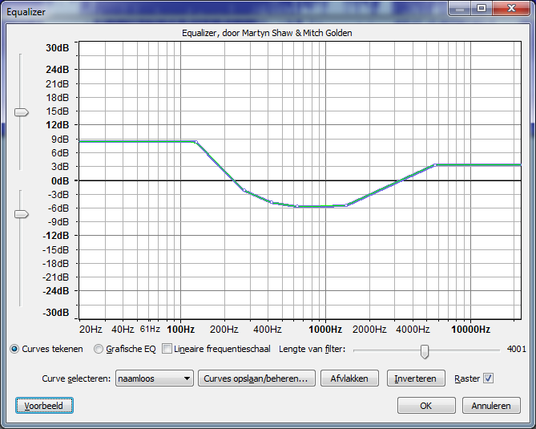
Task: Select the Curves tekenen radio button
Action: click(14, 349)
